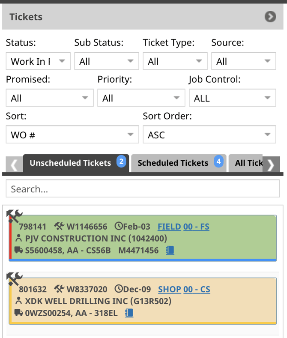This screenshot has height=338, width=287.
Task: Click tools icon on ticket 801632
Action: pos(15,279)
